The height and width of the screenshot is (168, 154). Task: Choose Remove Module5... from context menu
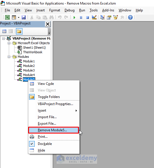[54, 130]
